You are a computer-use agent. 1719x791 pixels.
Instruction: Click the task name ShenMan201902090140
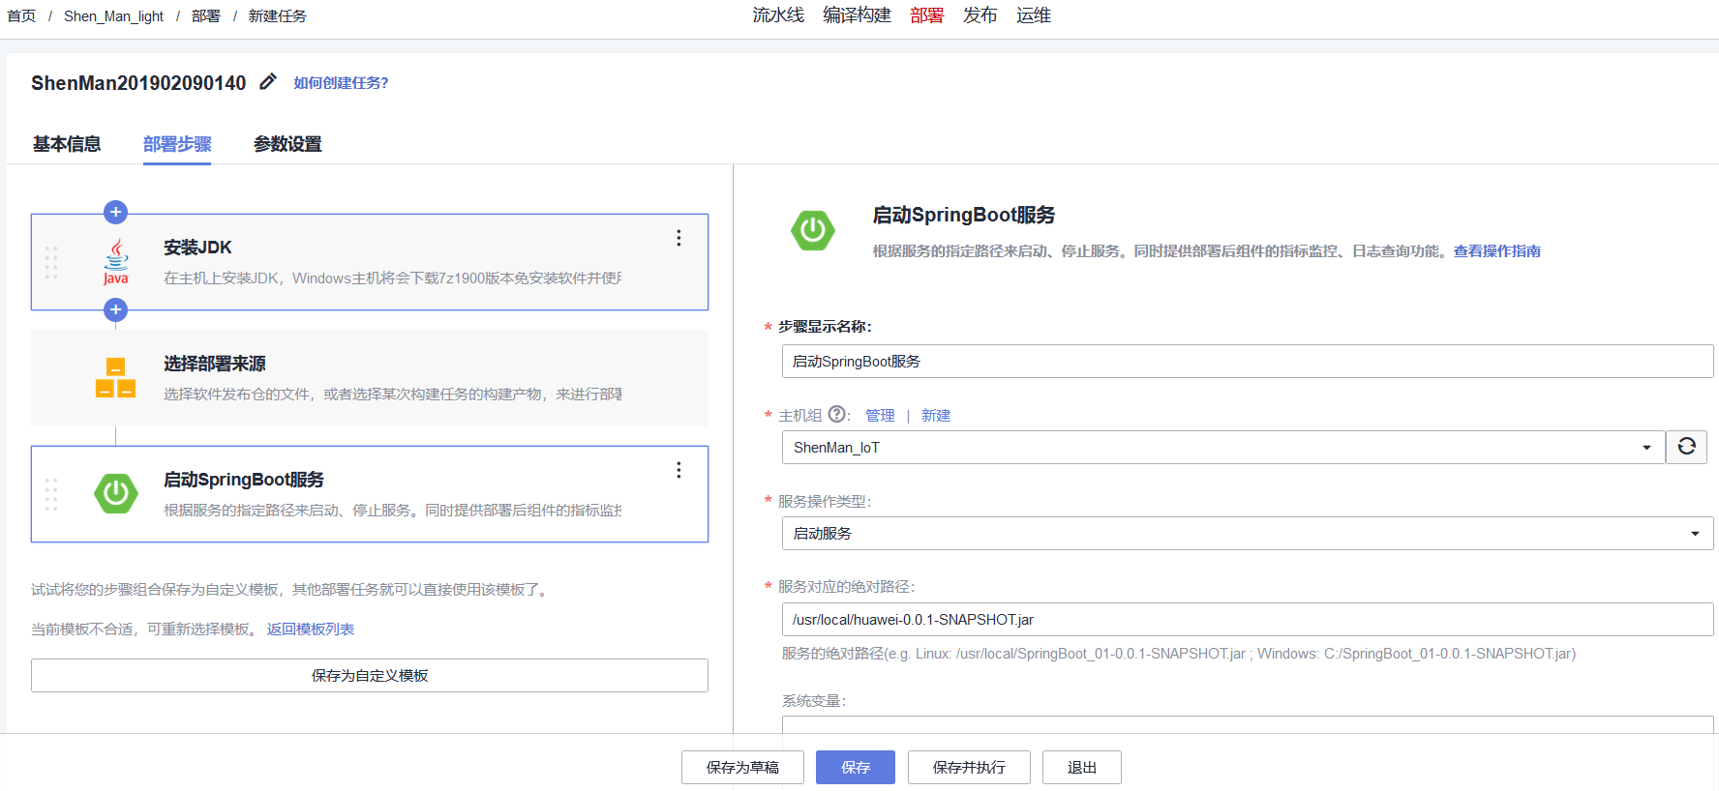point(138,83)
